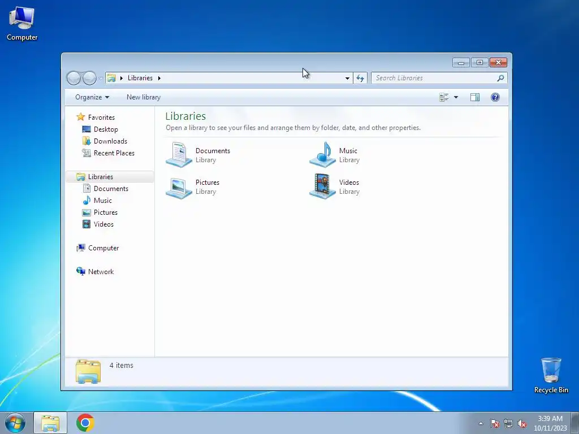Select Music in the navigation tree
The image size is (579, 434).
(x=103, y=201)
